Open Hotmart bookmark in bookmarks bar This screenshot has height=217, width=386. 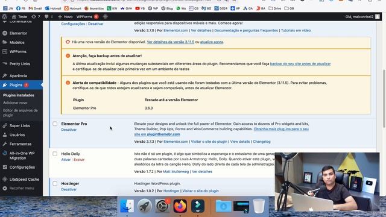pos(72,8)
